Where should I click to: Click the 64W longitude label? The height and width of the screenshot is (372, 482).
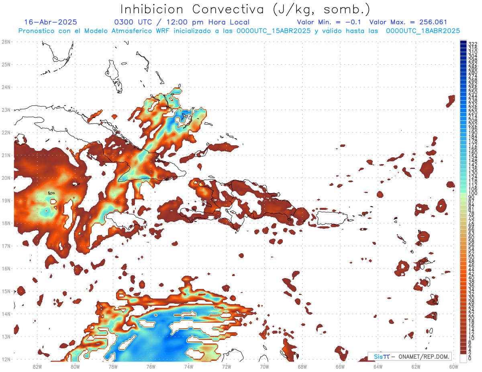378,366
